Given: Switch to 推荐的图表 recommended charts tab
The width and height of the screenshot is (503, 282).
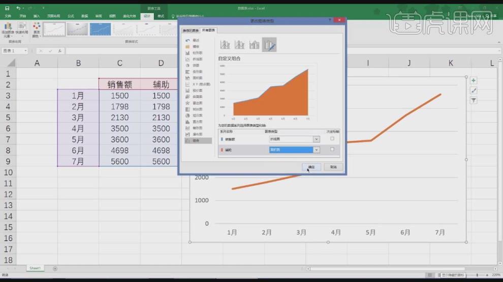Looking at the screenshot, I should 191,30.
